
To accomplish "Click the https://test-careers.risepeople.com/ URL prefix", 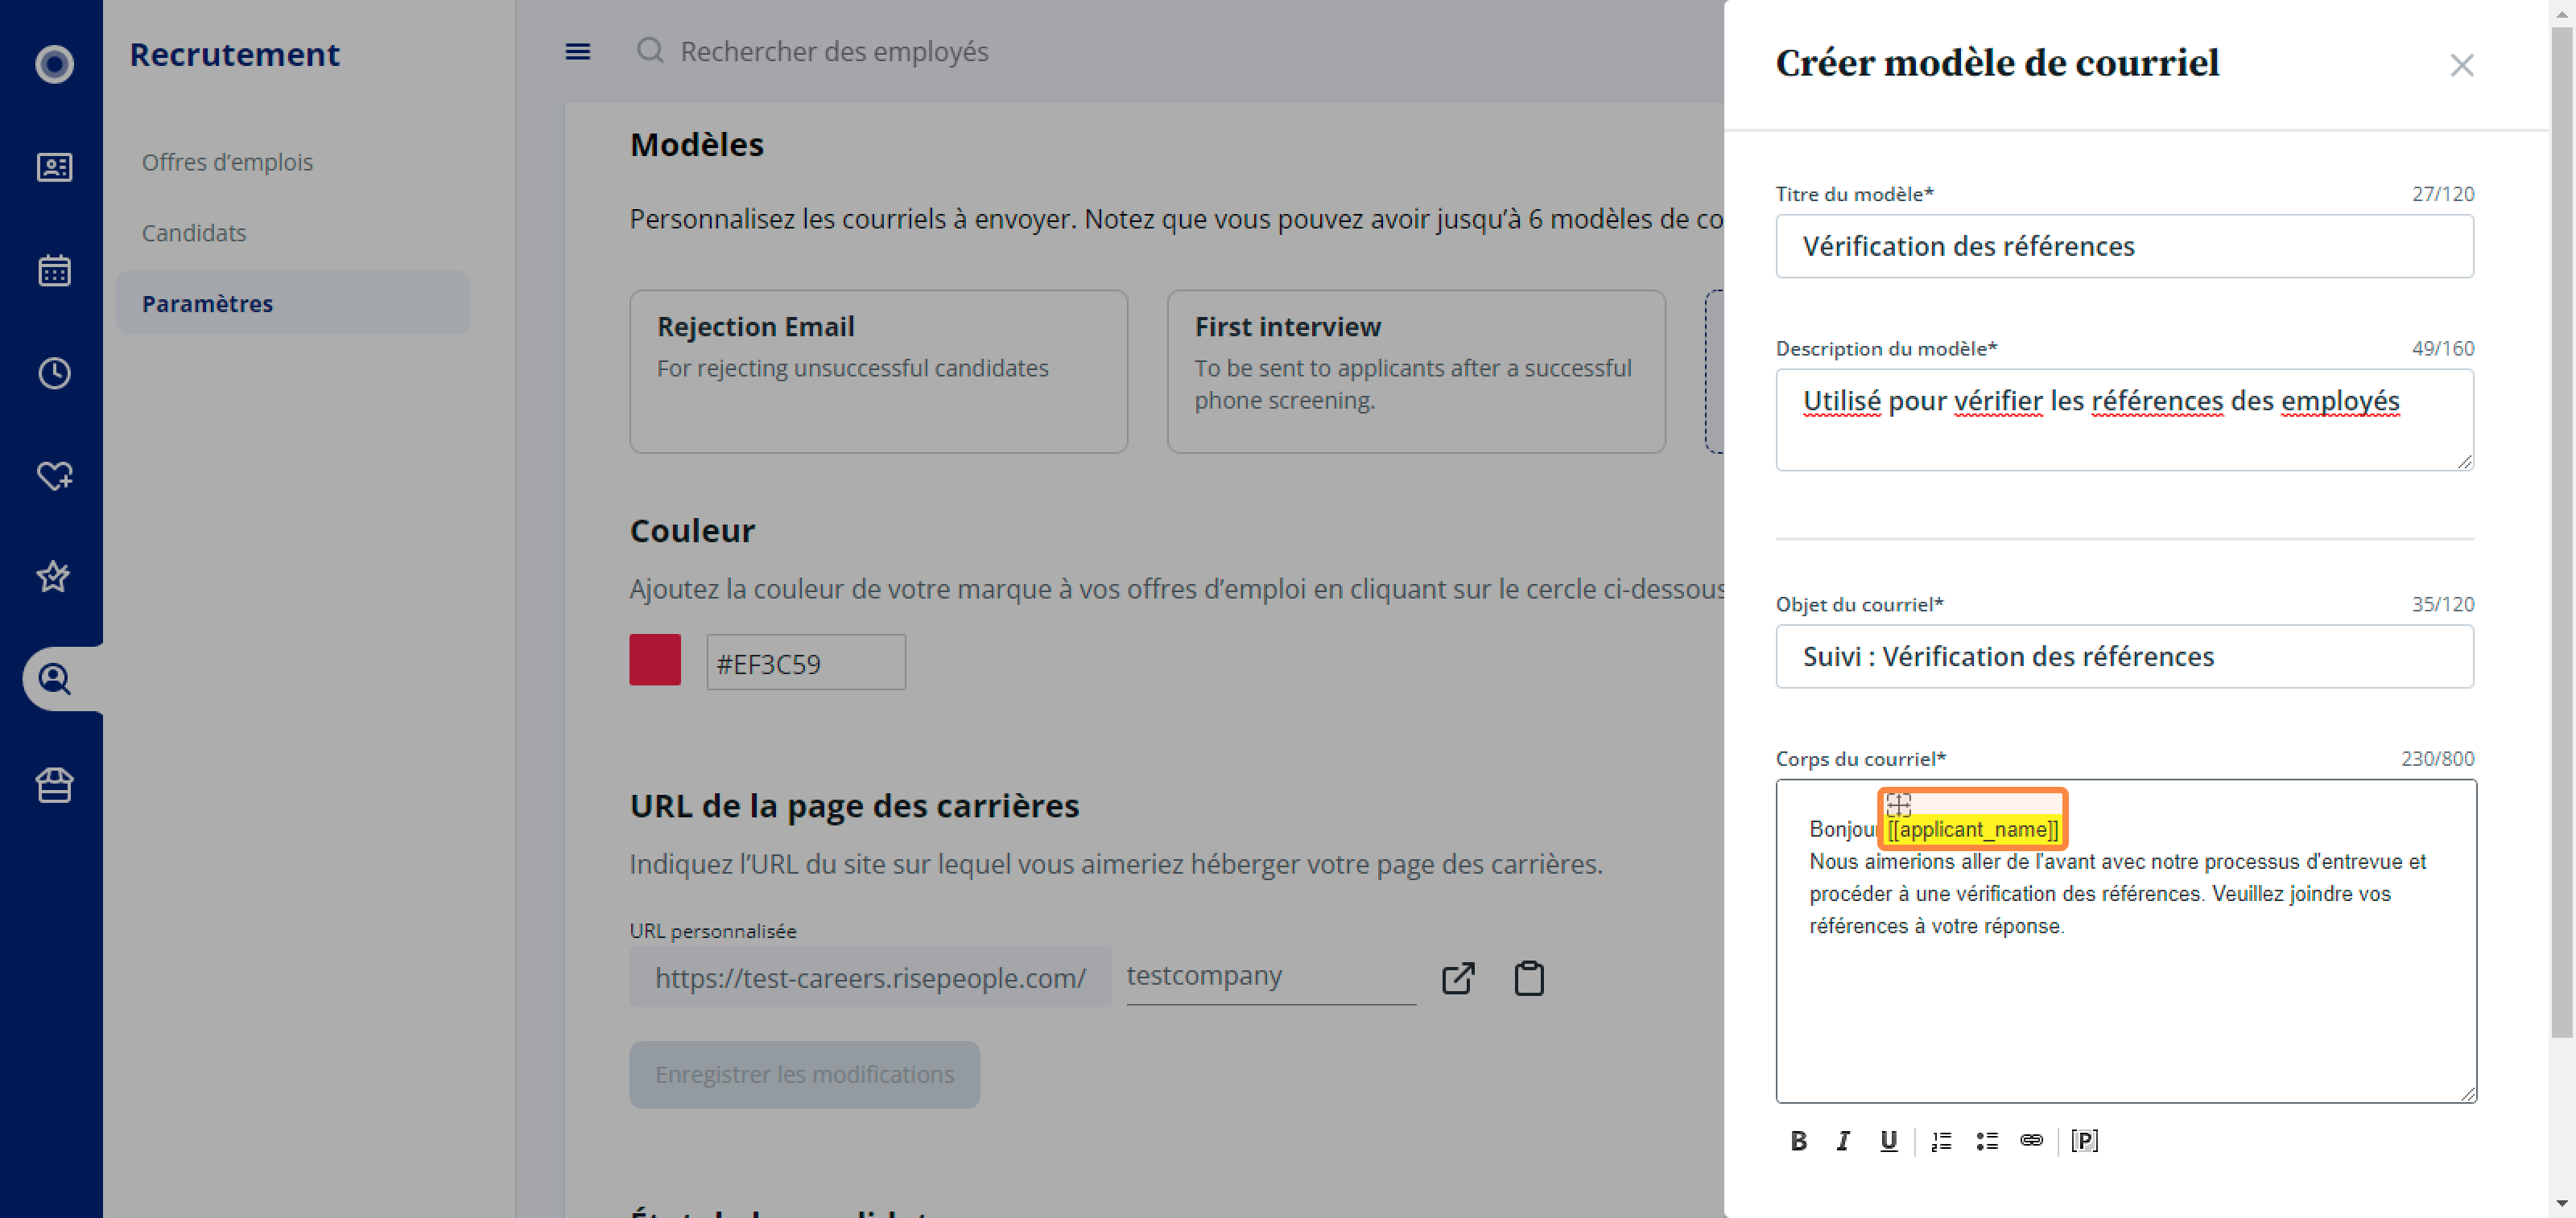I will [870, 977].
